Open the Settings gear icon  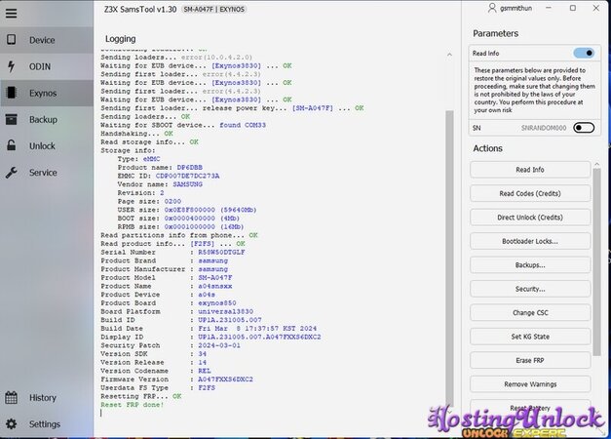[11, 423]
